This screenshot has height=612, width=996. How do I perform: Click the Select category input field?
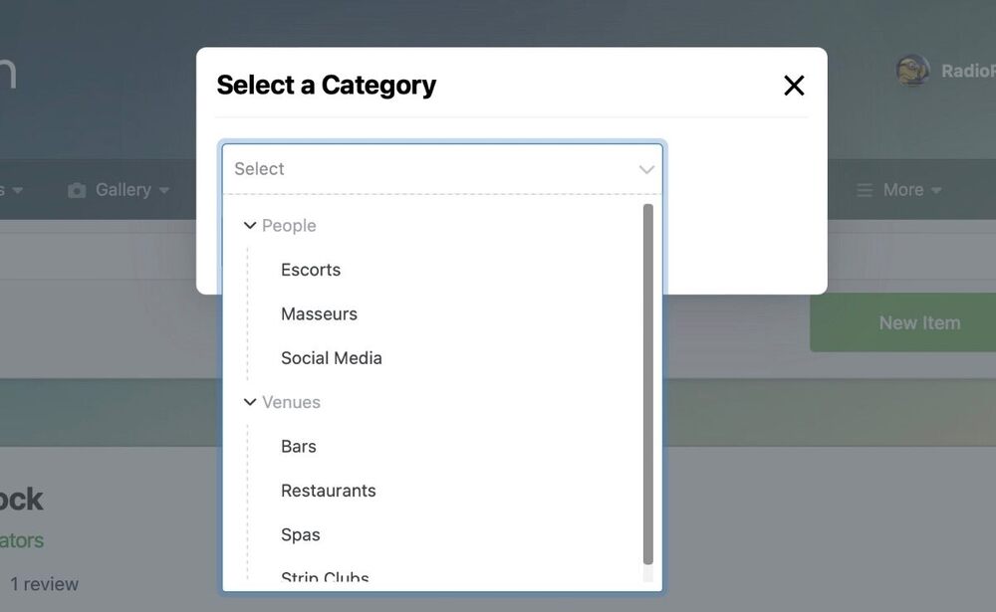tap(428, 169)
